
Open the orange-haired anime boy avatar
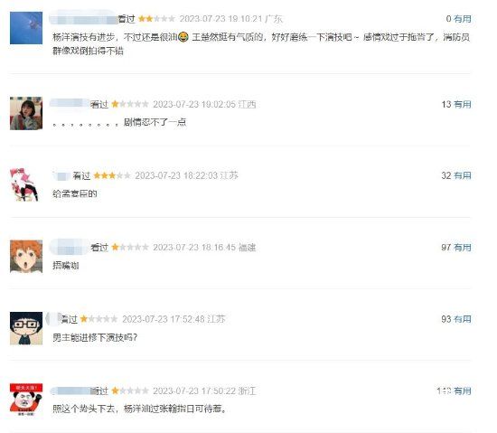[26, 257]
